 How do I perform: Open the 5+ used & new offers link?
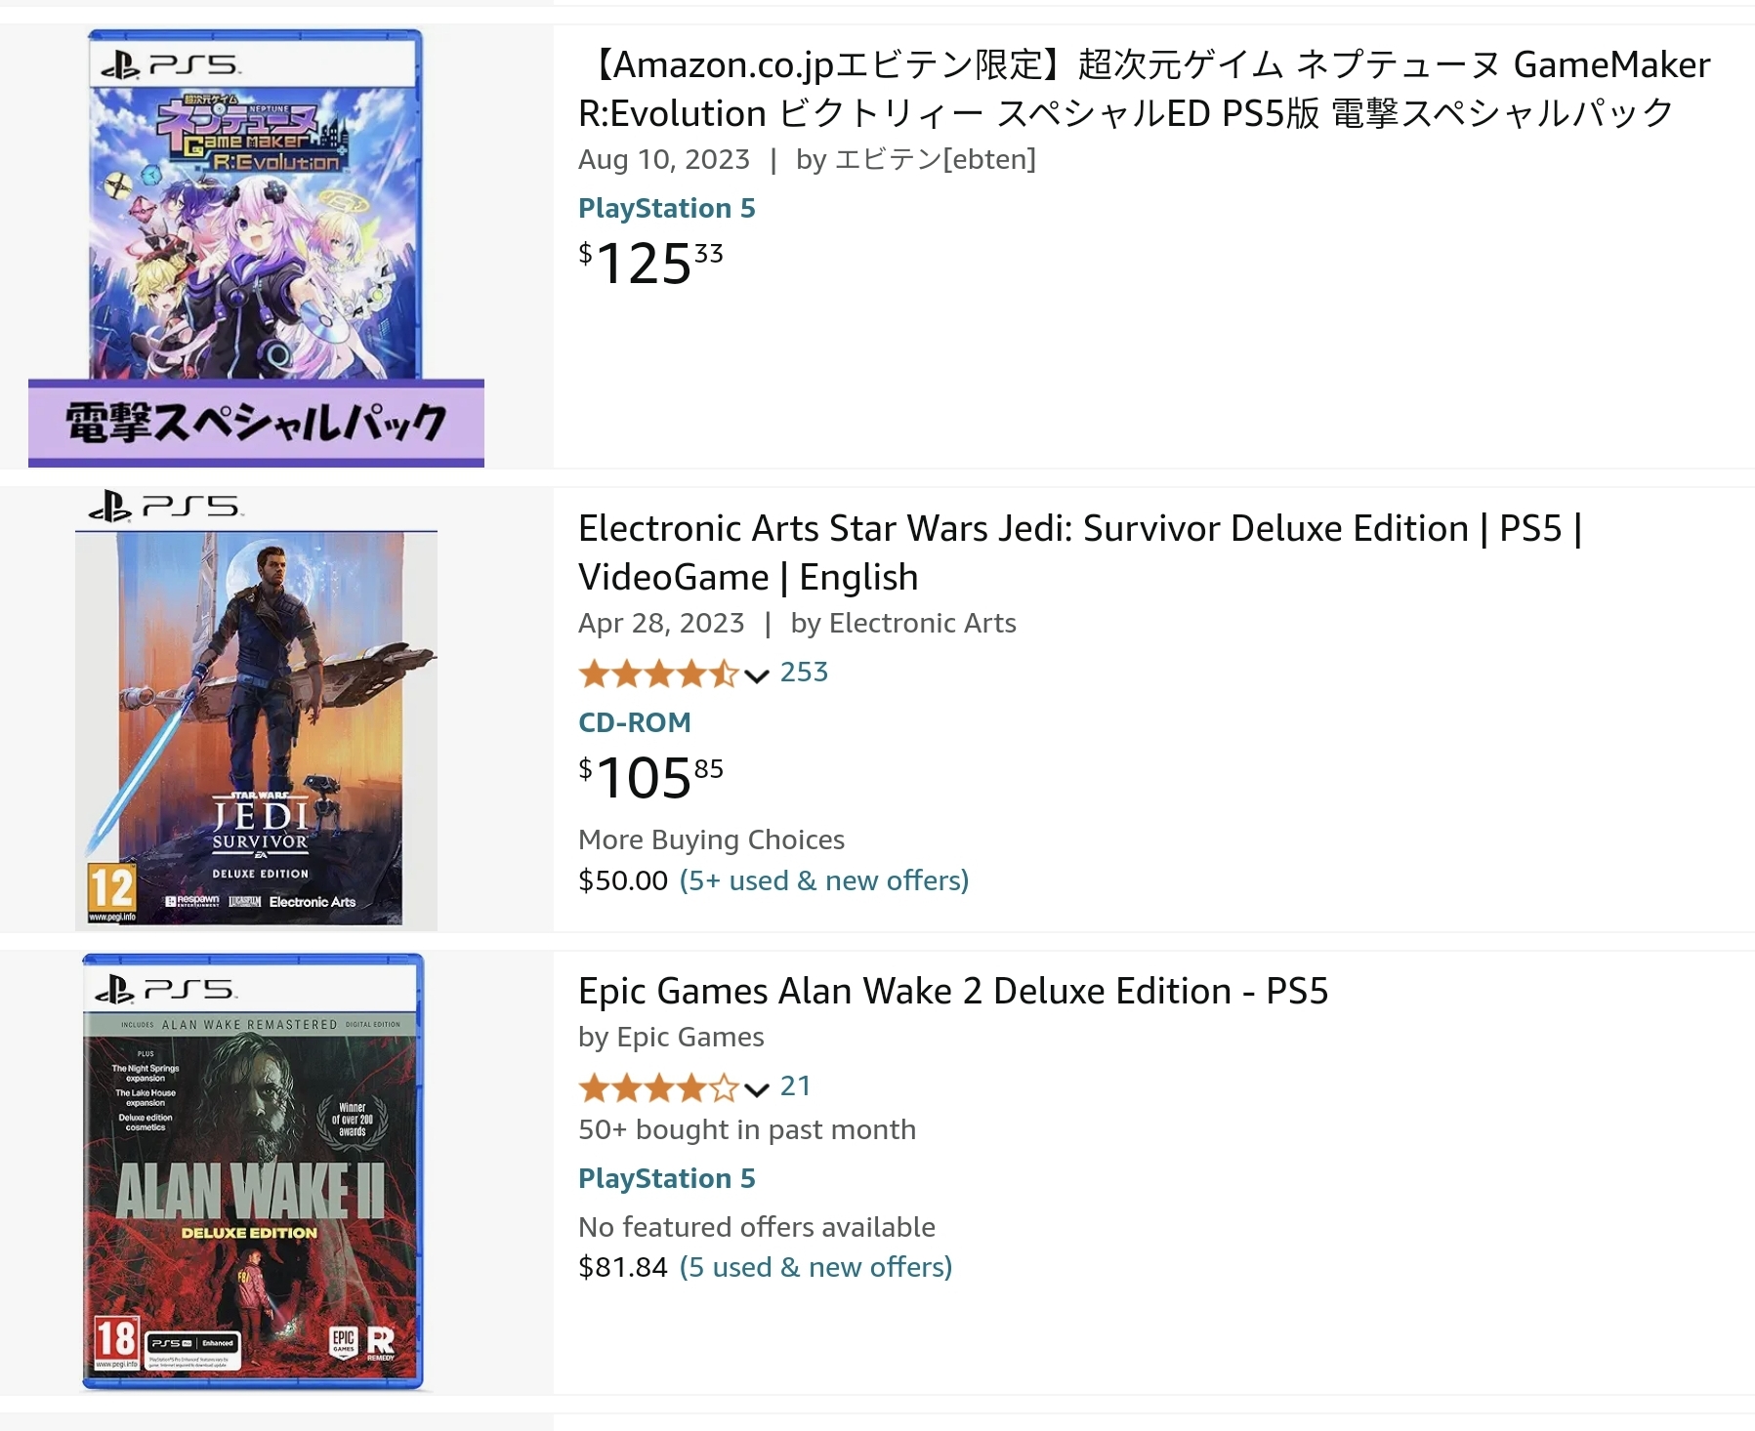pyautogui.click(x=823, y=880)
